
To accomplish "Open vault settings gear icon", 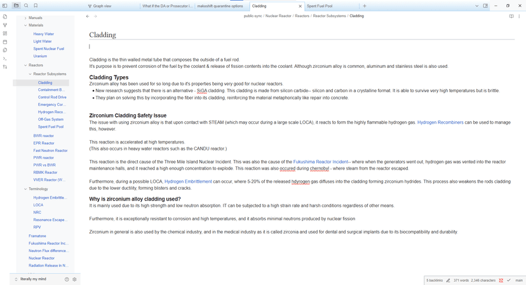I will pos(74,279).
